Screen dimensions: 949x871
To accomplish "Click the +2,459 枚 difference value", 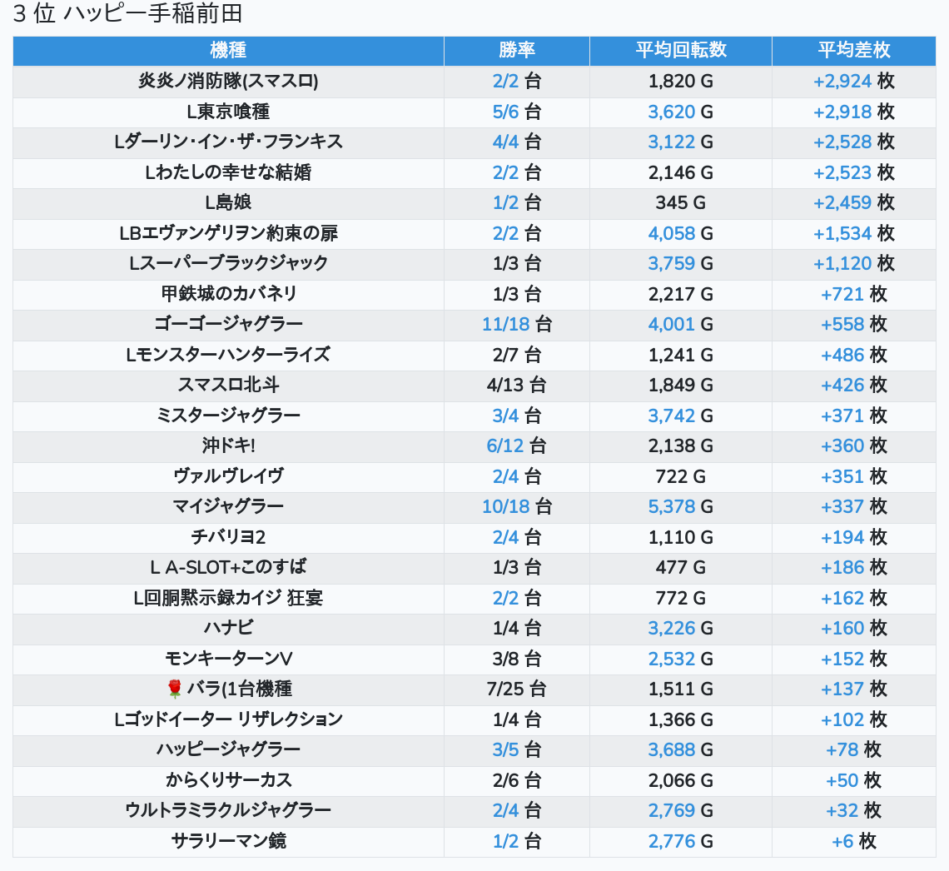I will pos(854,202).
